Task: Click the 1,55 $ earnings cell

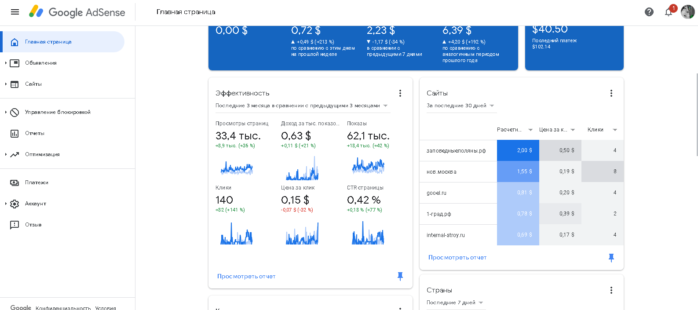Action: coord(518,171)
